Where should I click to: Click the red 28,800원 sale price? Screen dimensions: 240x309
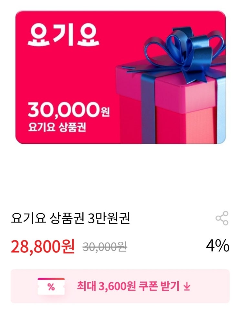(43, 246)
